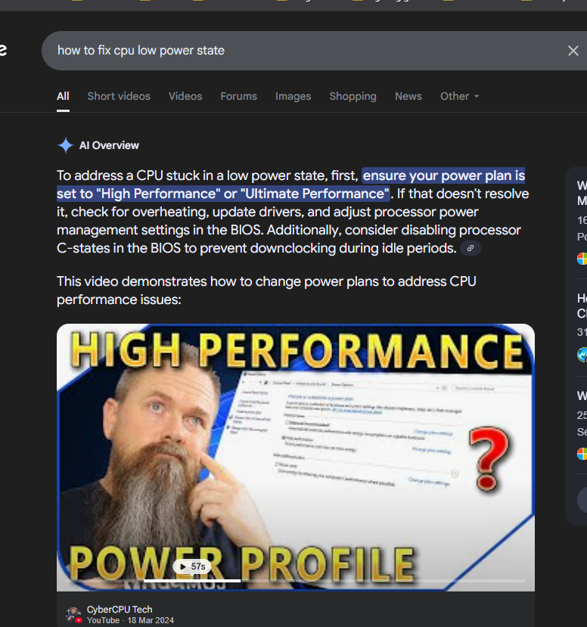Switch to the Images tab

[293, 96]
